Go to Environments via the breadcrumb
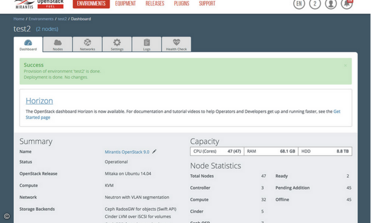Screen dimensions: 371x223 (x=41, y=19)
